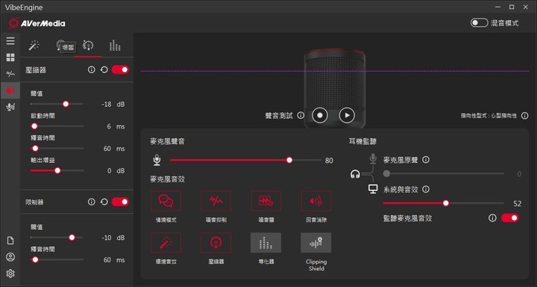537x287 pixels.
Task: Show info for 聲音測試 sound test
Action: click(301, 115)
